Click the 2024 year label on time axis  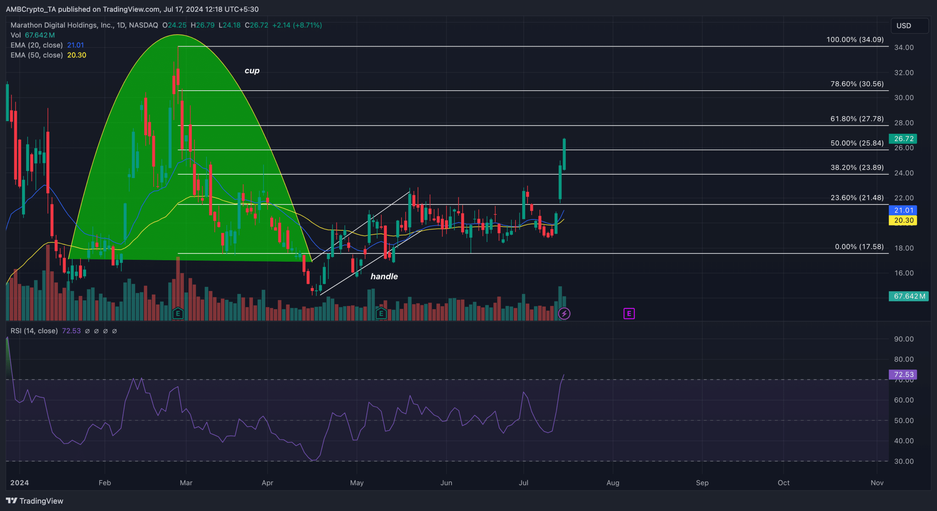pos(19,483)
